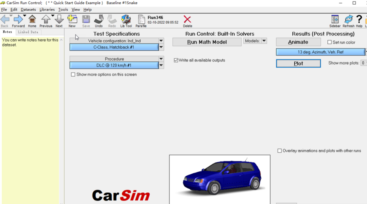
Task: Open Help question mark icon
Action: [359, 19]
